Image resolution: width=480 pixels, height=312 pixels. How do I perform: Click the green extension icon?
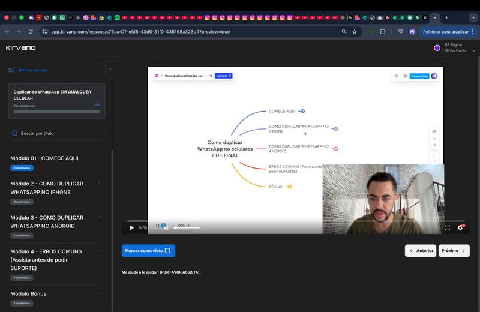point(371,32)
